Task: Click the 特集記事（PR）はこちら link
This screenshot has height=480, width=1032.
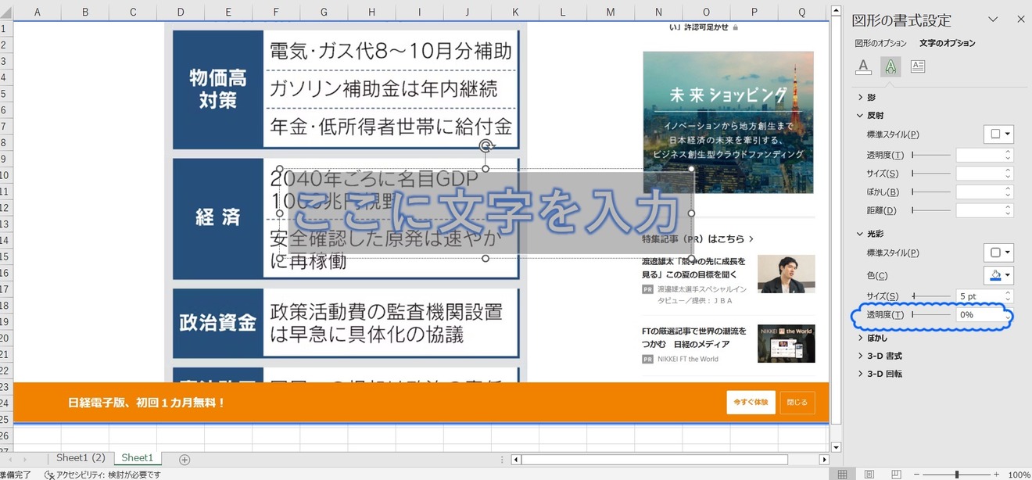Action: 697,239
